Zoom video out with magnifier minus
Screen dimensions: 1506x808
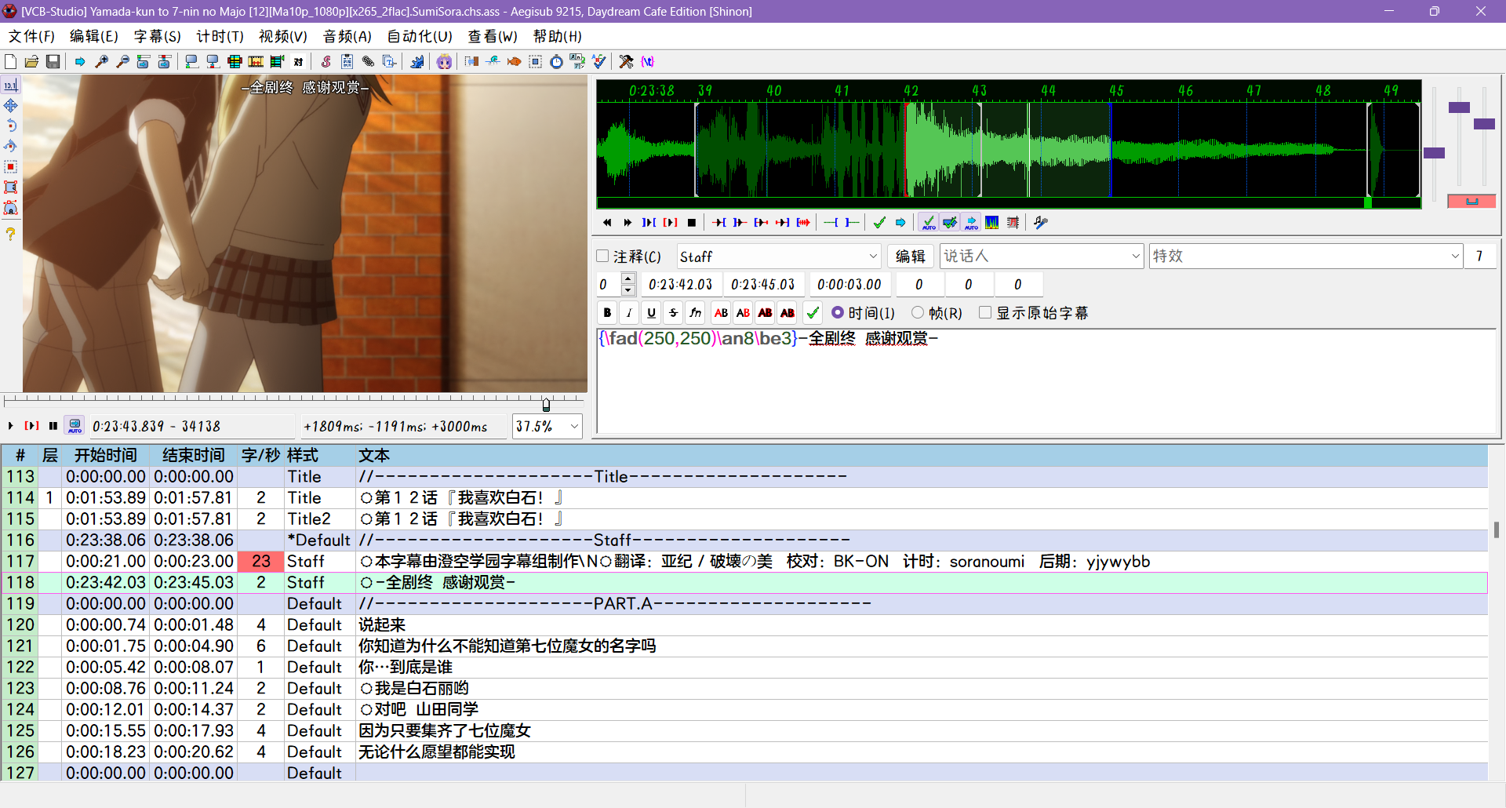click(122, 62)
